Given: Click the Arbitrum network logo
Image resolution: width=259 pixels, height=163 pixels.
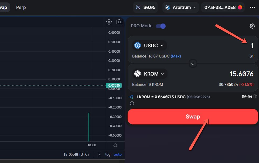Looking at the screenshot, I should [168, 8].
